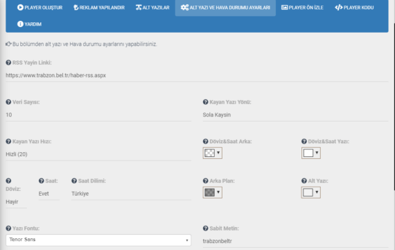
Task: Open the Yardım tab
Action: click(29, 24)
